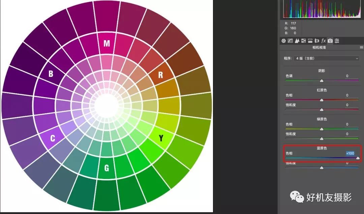364x214 pixels.
Task: Click the 蓝原色 section heading
Action: click(x=322, y=148)
